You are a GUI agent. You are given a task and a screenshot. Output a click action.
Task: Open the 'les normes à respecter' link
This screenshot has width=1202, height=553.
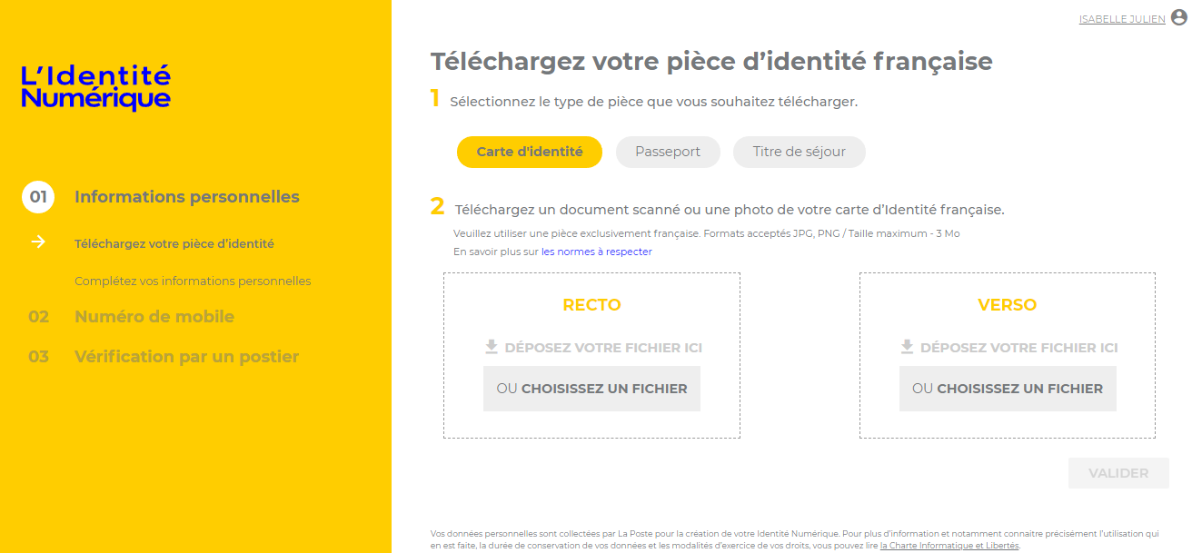[597, 252]
